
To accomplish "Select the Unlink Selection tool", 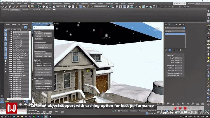I will [x=13, y=6].
